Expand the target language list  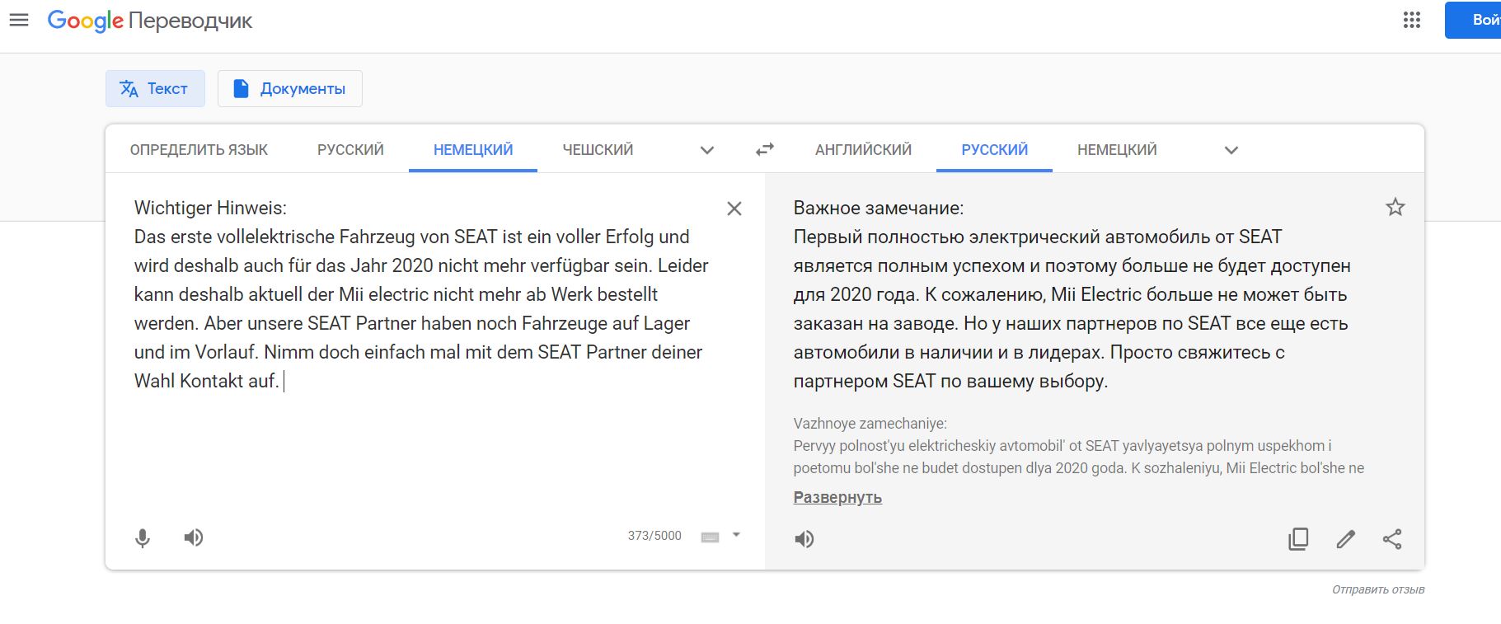coord(1231,150)
